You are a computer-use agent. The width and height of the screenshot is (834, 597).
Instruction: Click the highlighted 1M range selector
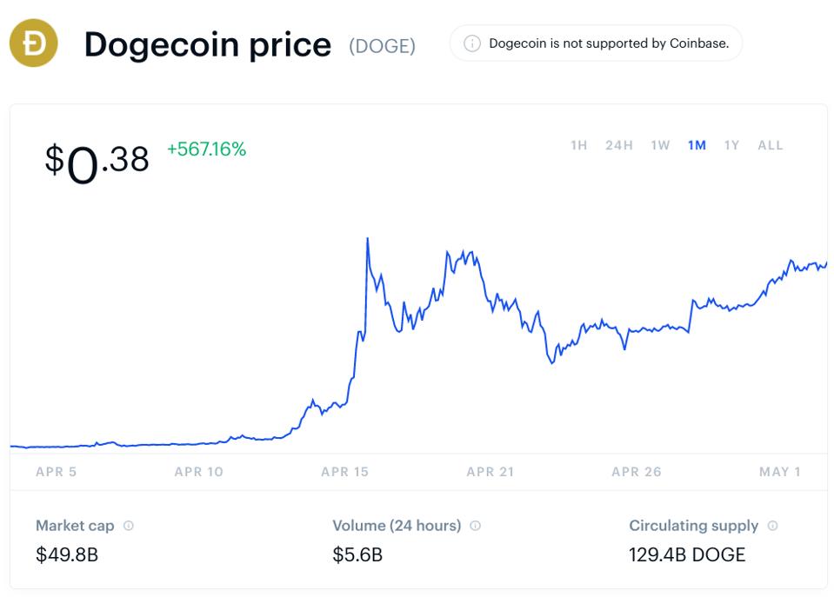(696, 145)
